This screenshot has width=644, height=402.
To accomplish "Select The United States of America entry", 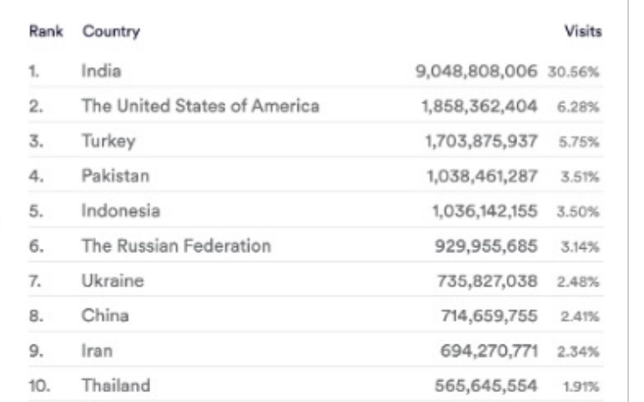I will tap(200, 107).
